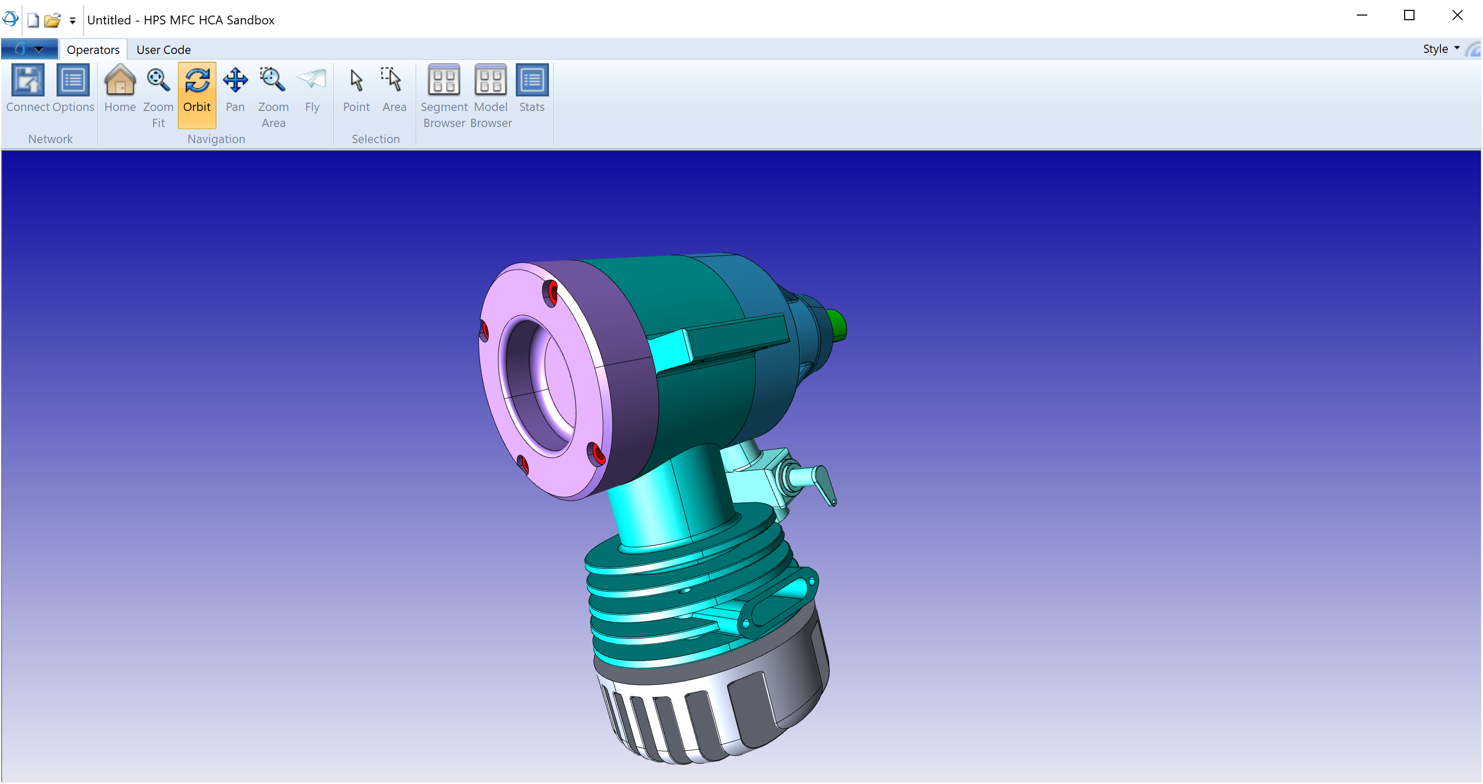
Task: Expand the quick access toolbar customize arrow
Action: coord(73,21)
